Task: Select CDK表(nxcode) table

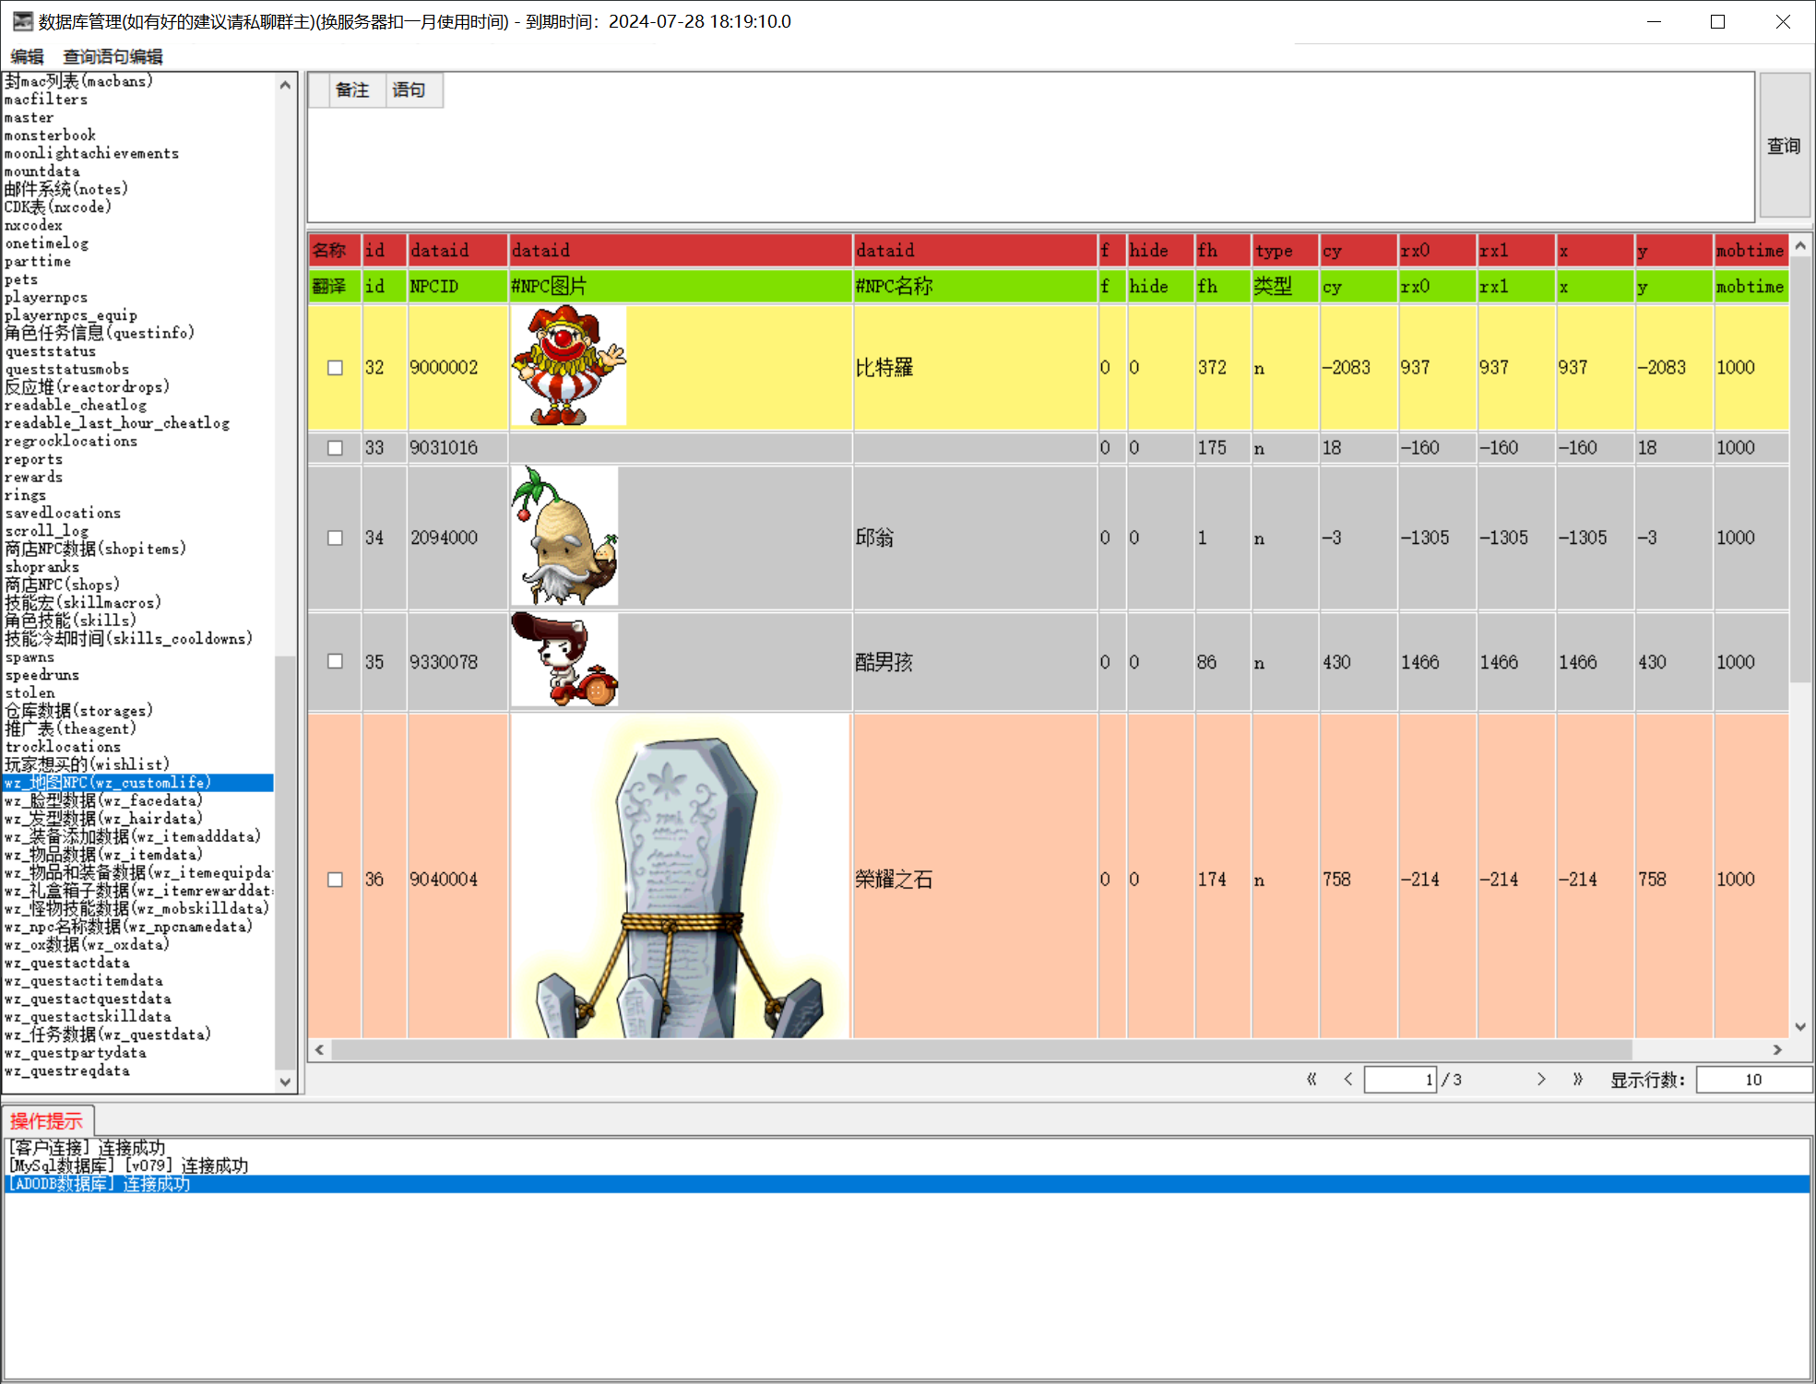Action: pyautogui.click(x=137, y=207)
